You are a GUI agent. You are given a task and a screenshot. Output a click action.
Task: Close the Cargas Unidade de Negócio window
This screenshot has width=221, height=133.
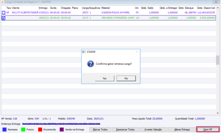(216, 2)
